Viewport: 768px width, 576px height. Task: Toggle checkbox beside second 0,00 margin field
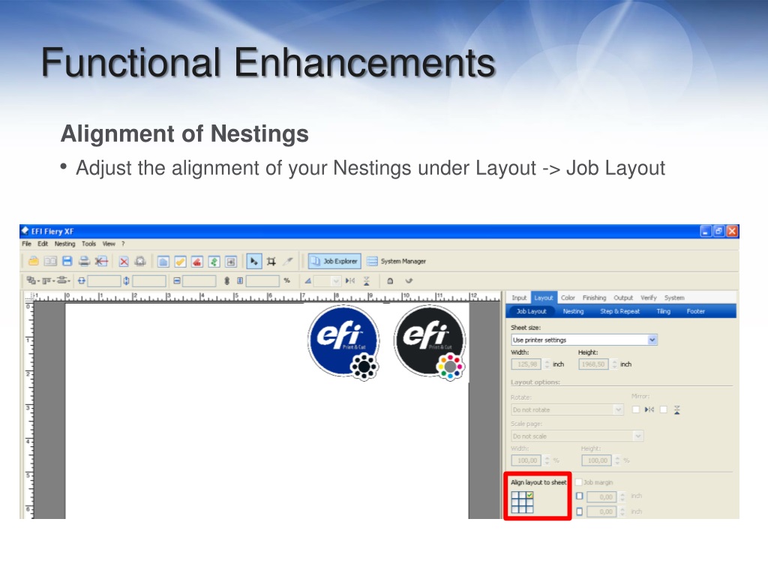580,511
